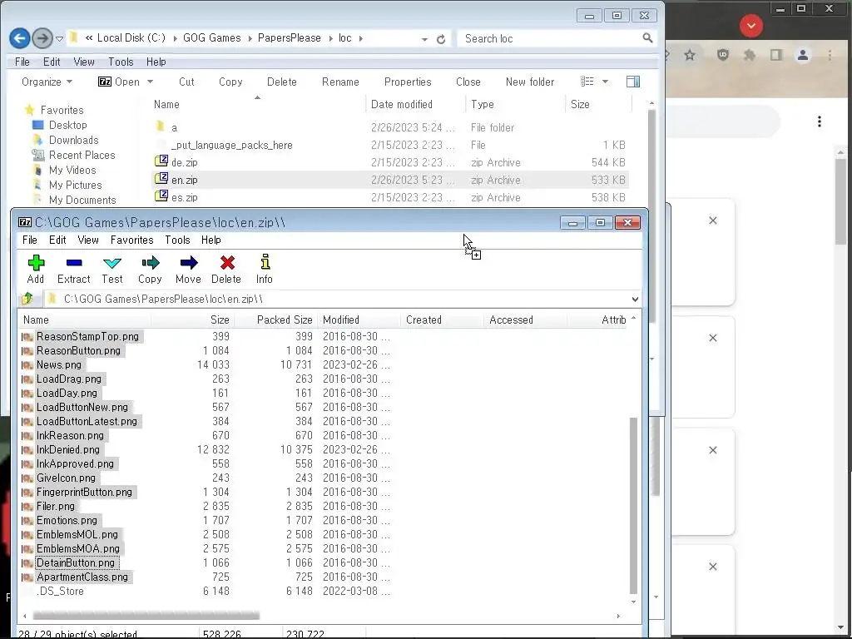Click Delete in Explorer command bar
Viewport: 852px width, 639px height.
[x=282, y=82]
